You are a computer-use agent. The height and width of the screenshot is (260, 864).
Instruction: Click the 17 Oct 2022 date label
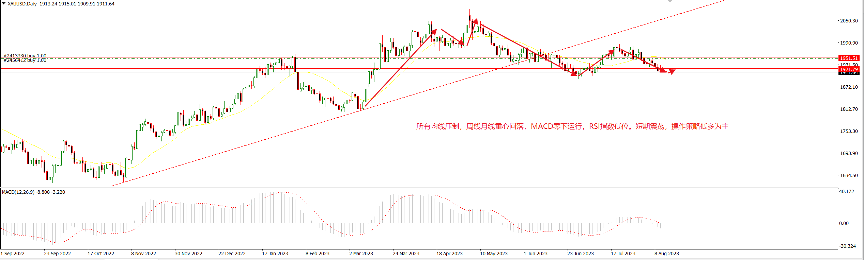[x=101, y=254]
